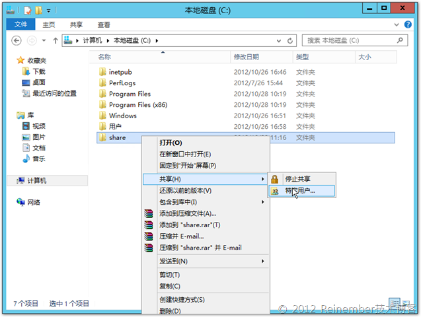This screenshot has height=317, width=421.
Task: Select the Windows folder icon
Action: click(x=102, y=116)
